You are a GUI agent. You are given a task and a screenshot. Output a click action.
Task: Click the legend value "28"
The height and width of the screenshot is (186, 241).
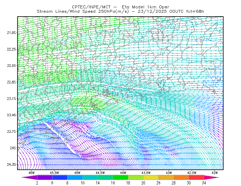coord(174,183)
